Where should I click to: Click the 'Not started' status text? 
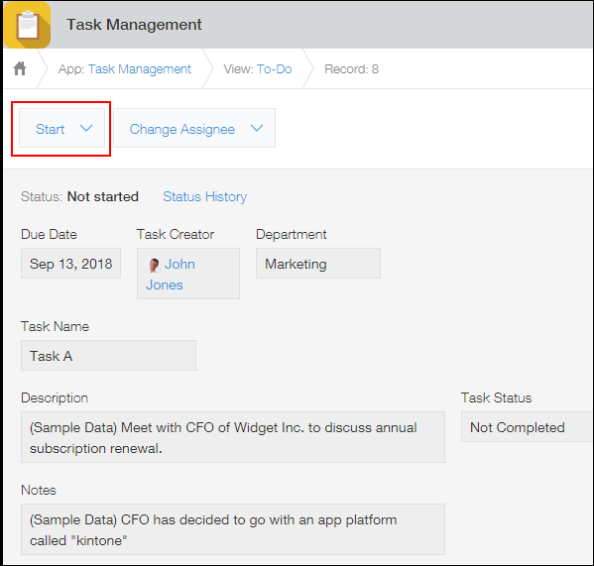[x=103, y=197]
